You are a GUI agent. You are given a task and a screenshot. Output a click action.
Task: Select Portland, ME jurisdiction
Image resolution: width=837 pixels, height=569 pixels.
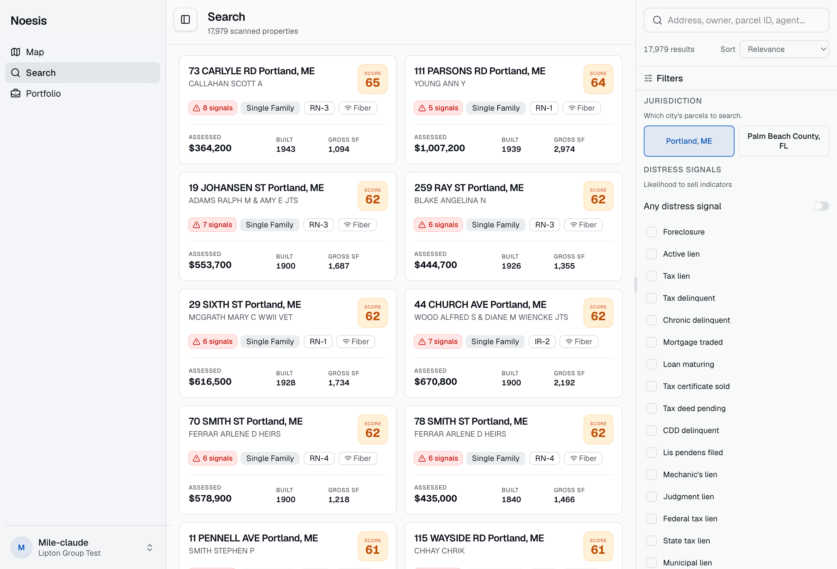(689, 141)
